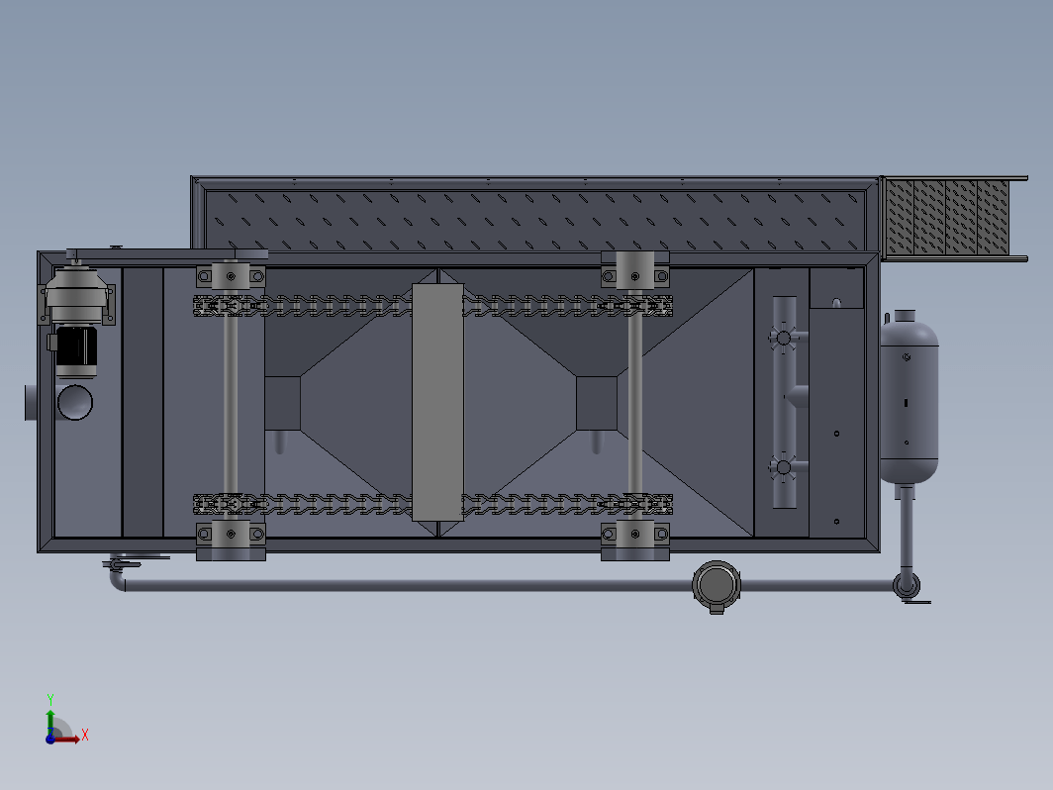Select the perforated top cover panel
The image size is (1053, 790).
(x=535, y=220)
